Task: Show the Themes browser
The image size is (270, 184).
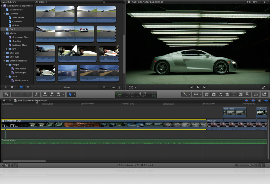Action: [247, 94]
